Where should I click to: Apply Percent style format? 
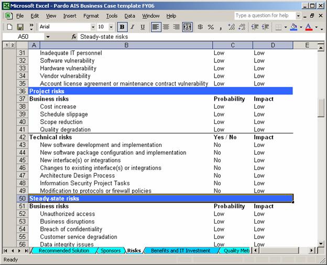pos(211,27)
